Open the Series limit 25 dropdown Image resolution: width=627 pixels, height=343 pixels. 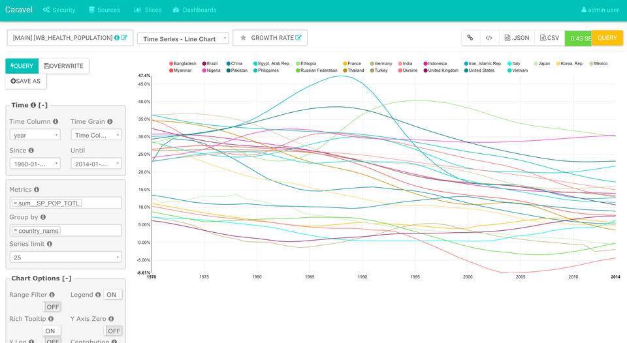[65, 257]
